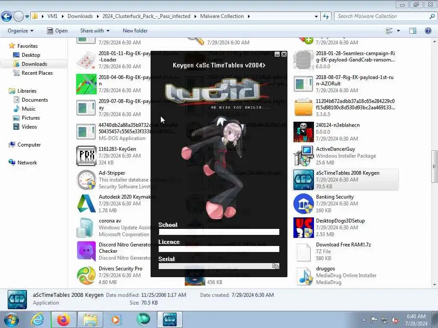
Task: Click New folder in the toolbar
Action: (x=135, y=31)
